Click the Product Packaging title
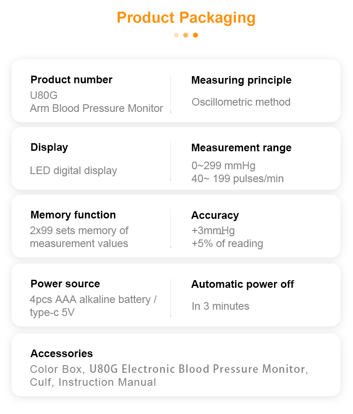 (186, 18)
